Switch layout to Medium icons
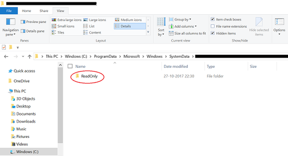This screenshot has width=288, height=156. [128, 20]
